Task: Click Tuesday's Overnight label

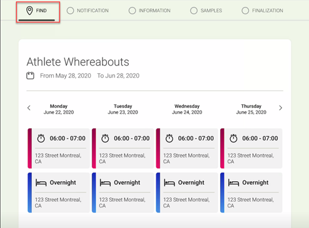Action: tap(127, 182)
